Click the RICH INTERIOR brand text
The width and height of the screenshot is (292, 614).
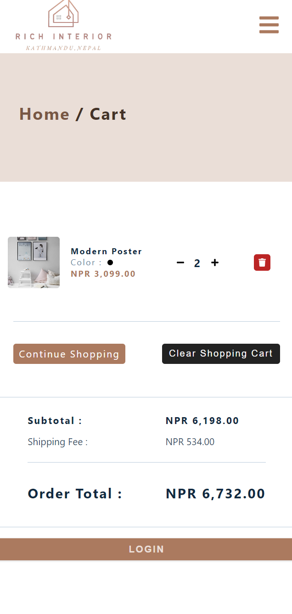pos(63,37)
